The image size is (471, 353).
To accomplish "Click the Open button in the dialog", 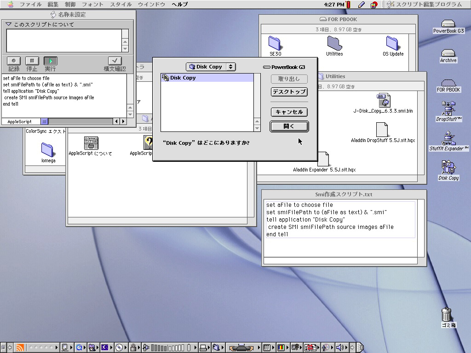I will tap(289, 126).
